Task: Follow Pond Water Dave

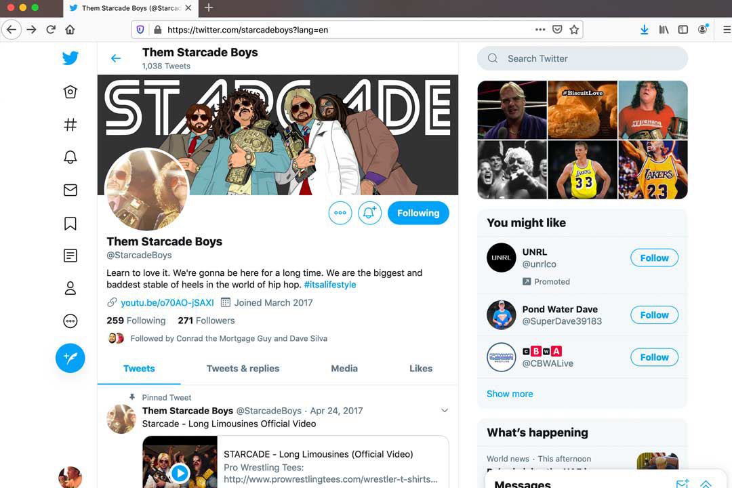Action: tap(654, 315)
